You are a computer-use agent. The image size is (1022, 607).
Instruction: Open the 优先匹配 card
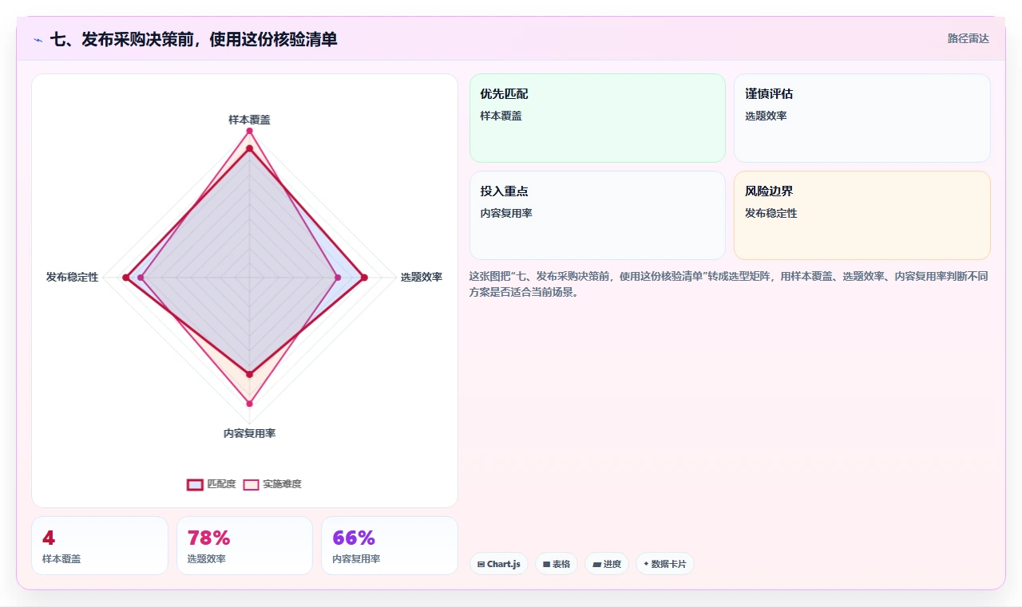point(597,118)
